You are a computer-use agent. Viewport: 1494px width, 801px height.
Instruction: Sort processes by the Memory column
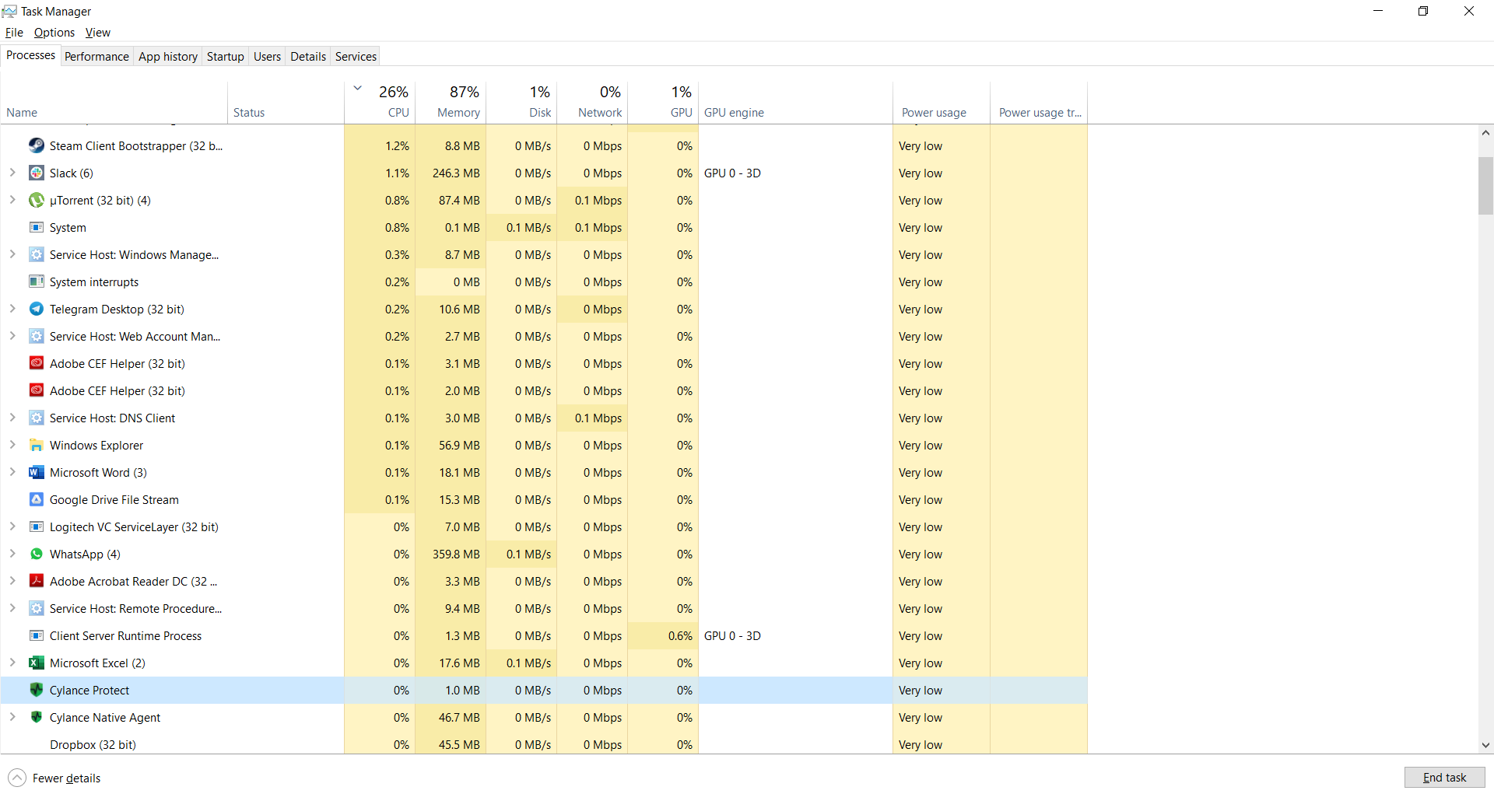tap(451, 102)
